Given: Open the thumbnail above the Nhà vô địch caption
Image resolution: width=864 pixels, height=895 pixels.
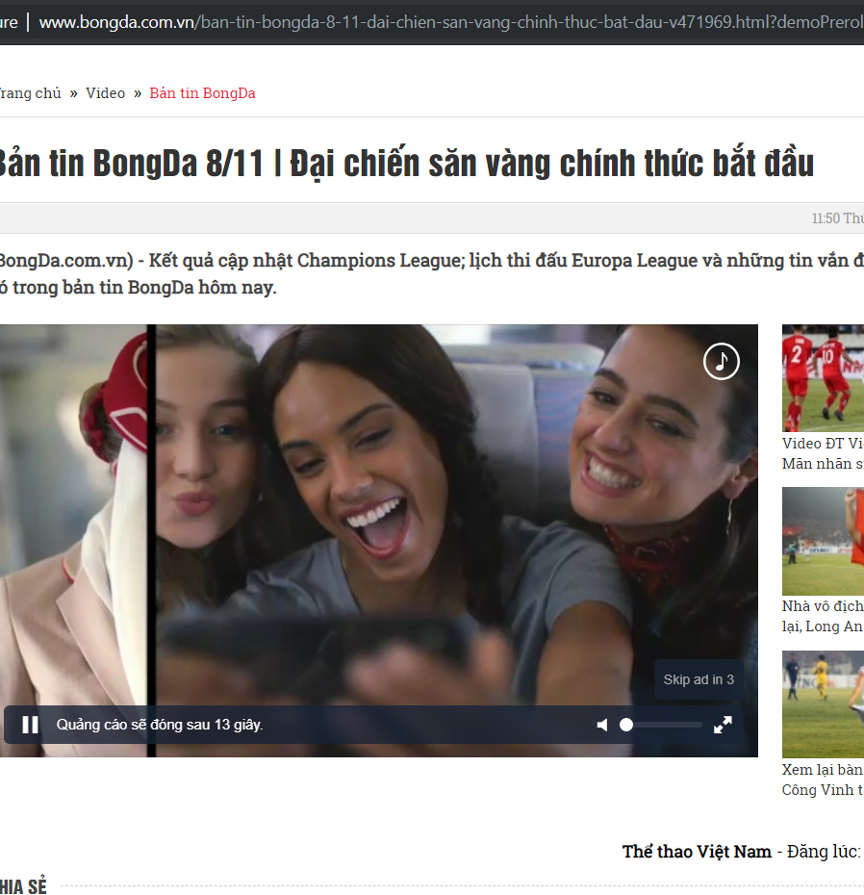Looking at the screenshot, I should click(x=823, y=541).
